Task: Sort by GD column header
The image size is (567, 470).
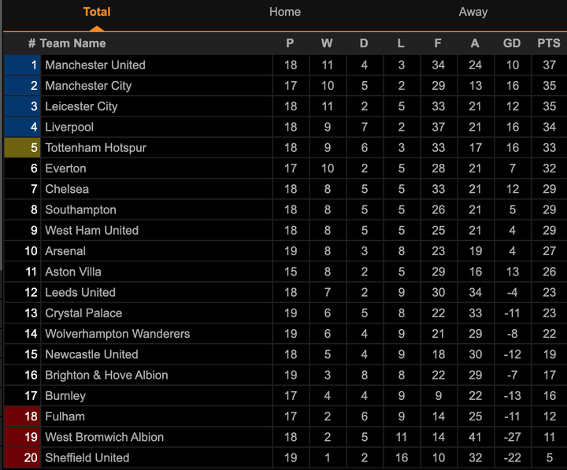Action: pos(512,43)
